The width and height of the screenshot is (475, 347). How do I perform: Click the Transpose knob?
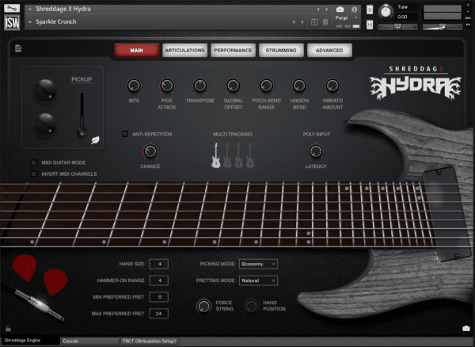click(x=200, y=86)
